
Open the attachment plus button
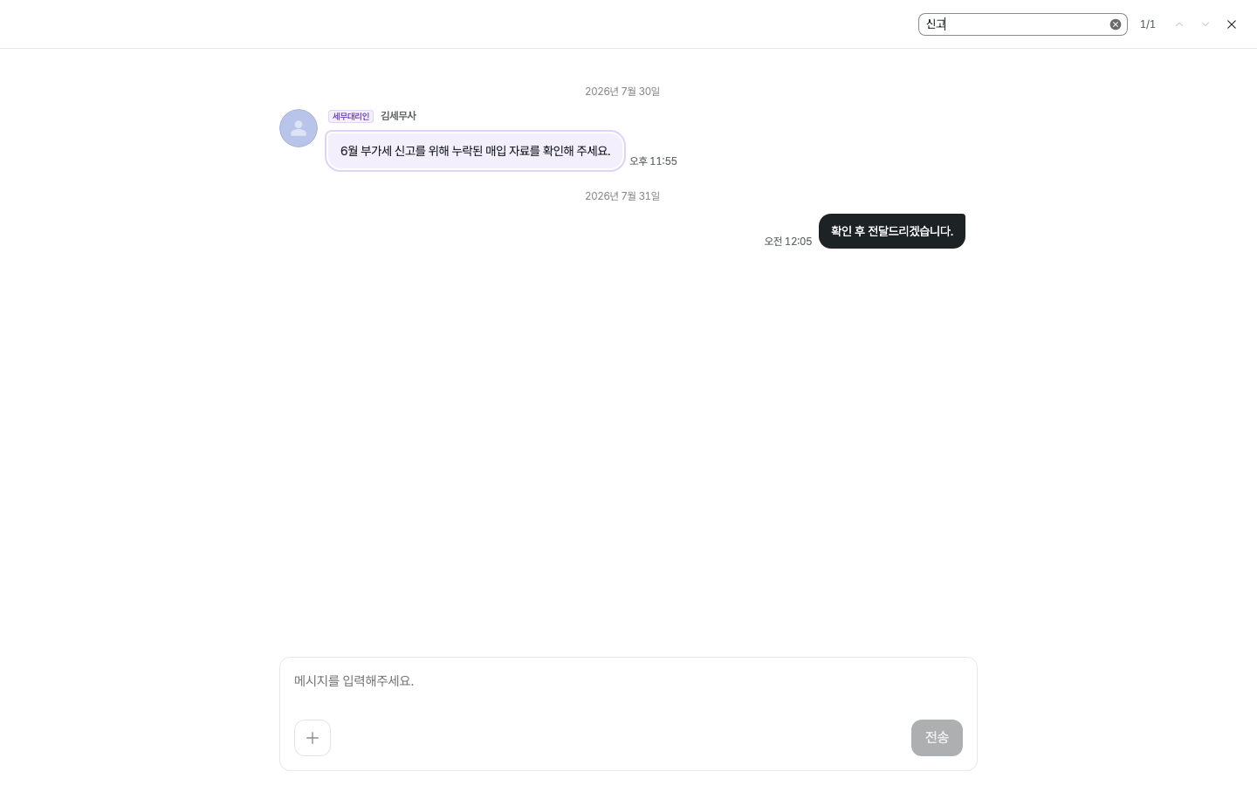point(313,738)
